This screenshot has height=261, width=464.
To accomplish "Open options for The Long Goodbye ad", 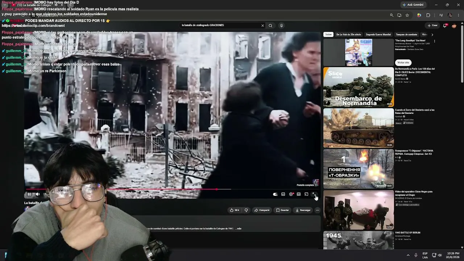I will coord(434,41).
